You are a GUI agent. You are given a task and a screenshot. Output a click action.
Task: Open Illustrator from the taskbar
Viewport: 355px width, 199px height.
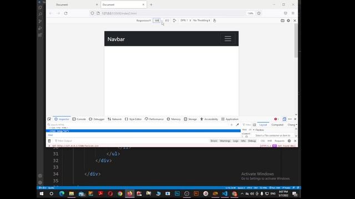click(196, 193)
